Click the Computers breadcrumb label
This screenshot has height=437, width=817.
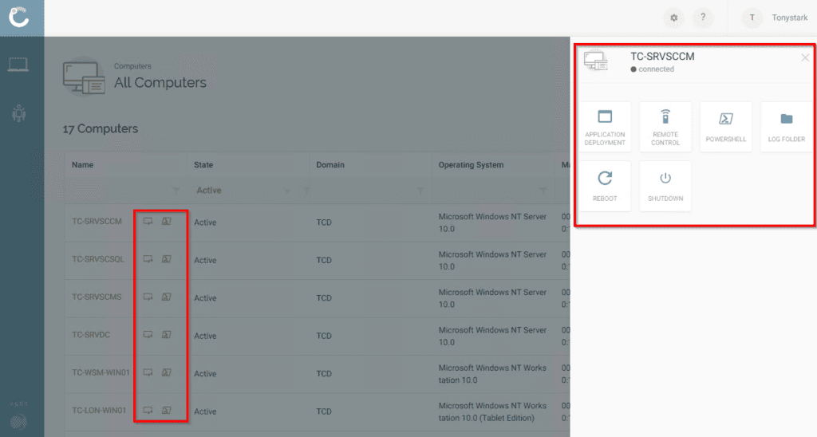coord(132,66)
